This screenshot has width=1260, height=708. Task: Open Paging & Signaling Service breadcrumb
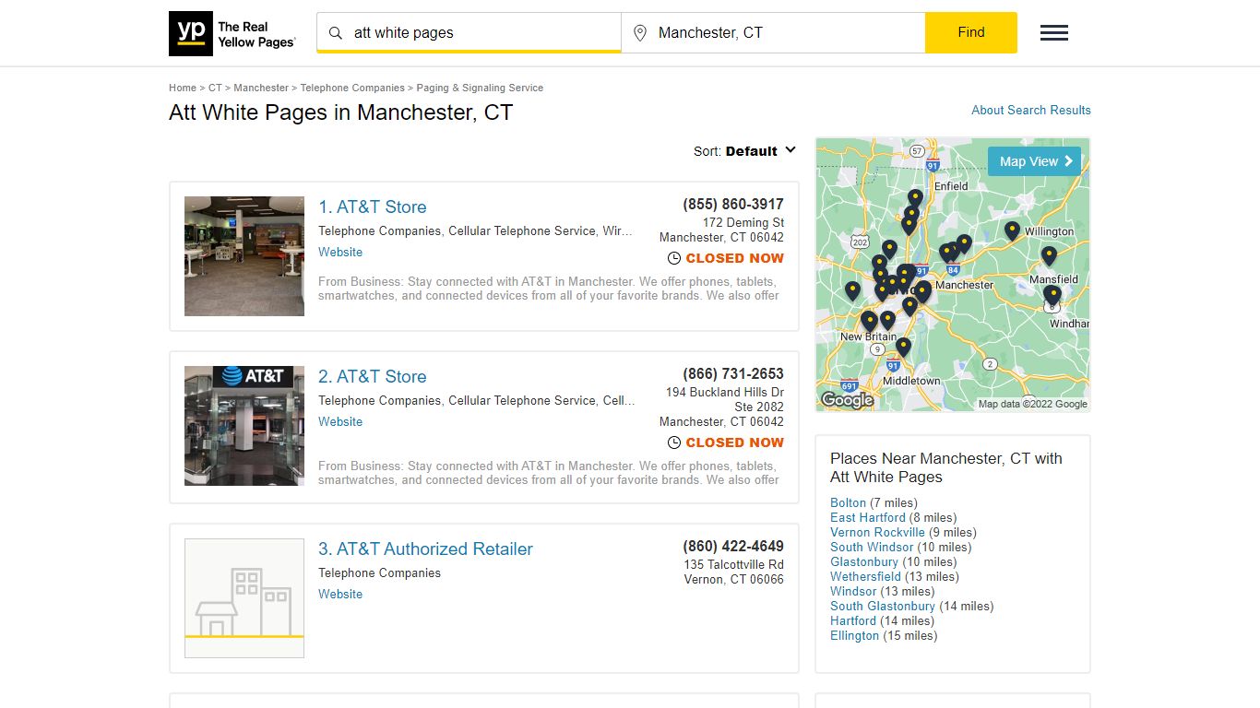480,88
